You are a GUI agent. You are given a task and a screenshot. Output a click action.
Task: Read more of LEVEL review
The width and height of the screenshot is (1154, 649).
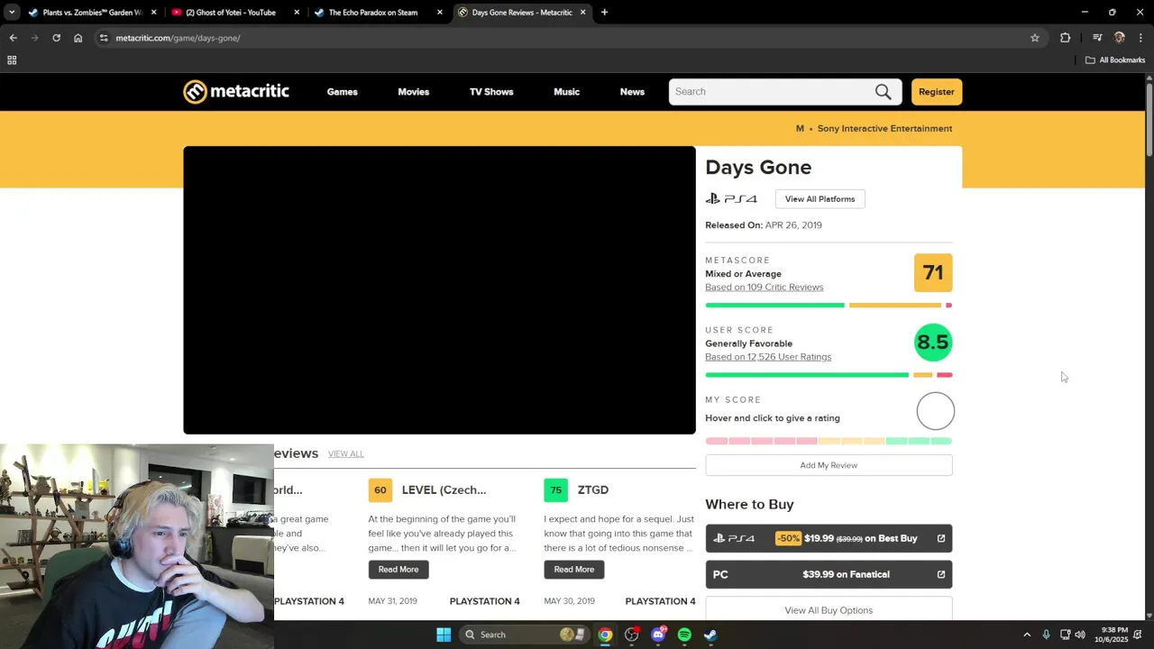pyautogui.click(x=398, y=570)
